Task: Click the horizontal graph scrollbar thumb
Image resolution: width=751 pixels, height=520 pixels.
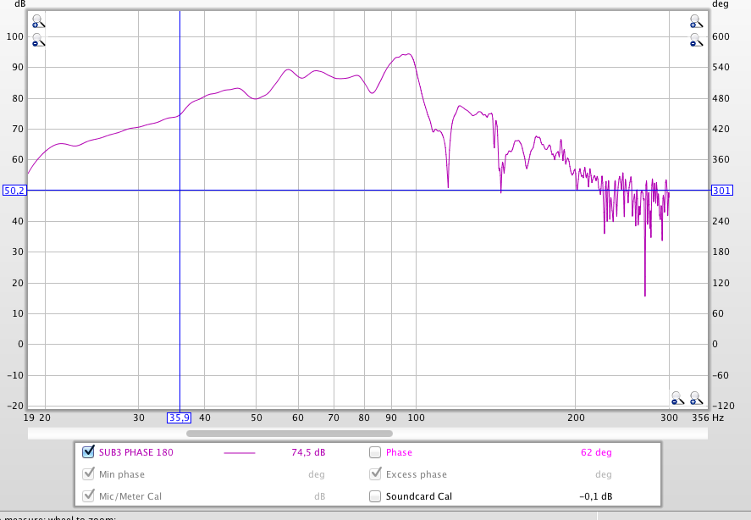Action: coord(290,434)
